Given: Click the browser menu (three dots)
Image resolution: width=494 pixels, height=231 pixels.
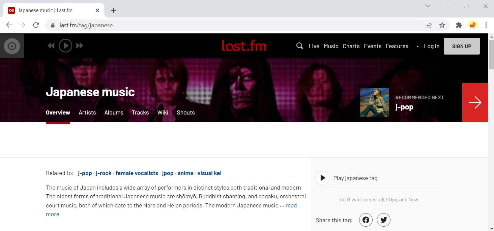Looking at the screenshot, I should pos(486,25).
